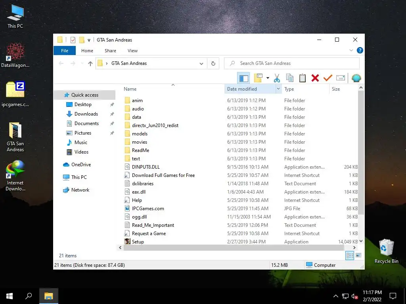Click the folder options toolbar icon

[259, 78]
